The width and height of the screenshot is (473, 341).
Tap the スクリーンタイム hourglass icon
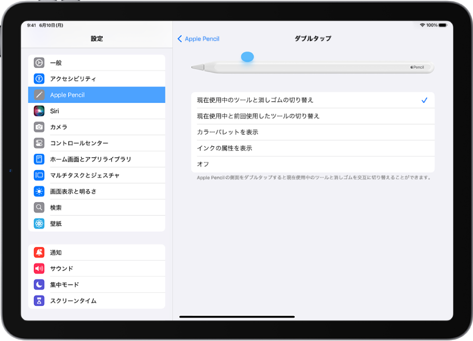coord(39,301)
